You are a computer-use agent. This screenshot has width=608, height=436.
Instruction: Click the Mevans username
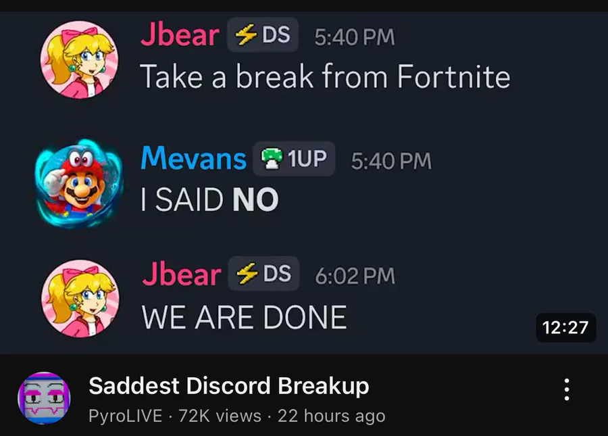[x=193, y=158]
